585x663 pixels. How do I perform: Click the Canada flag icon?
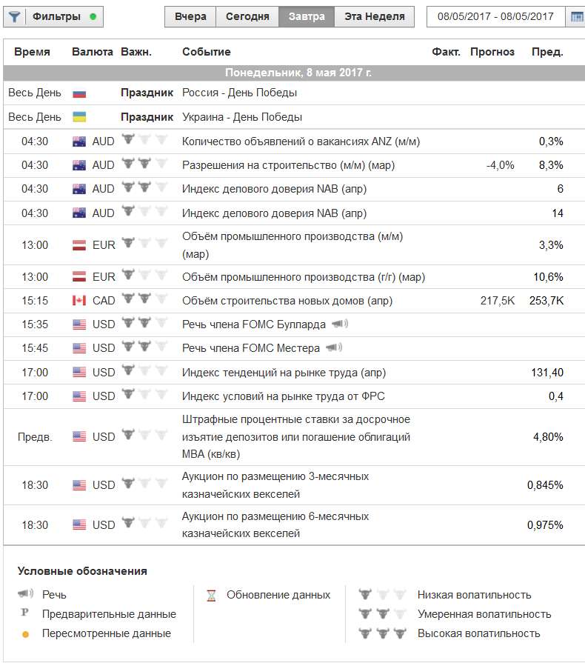(x=79, y=301)
